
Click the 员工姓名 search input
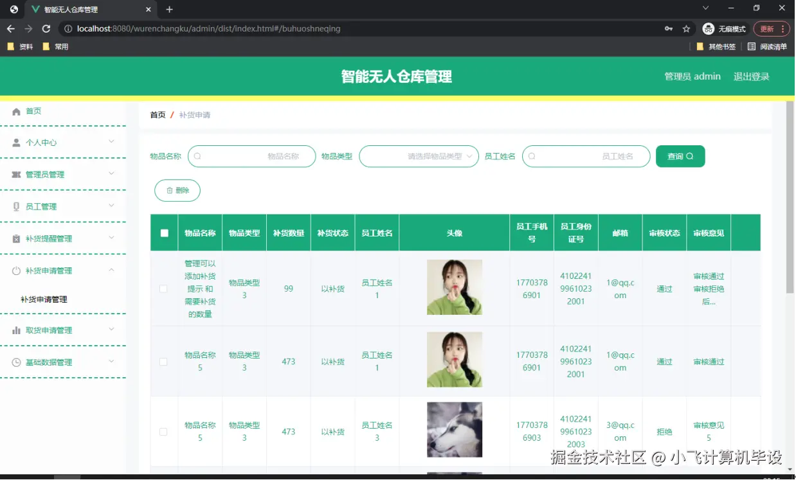(586, 156)
